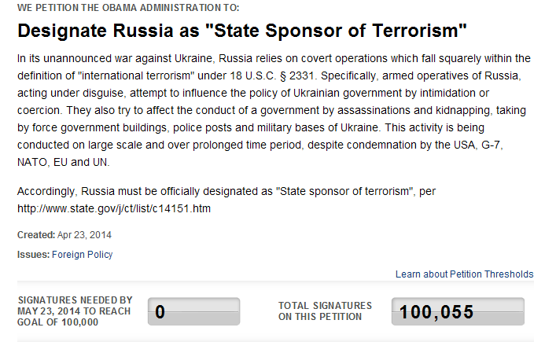Open the Foreign Policy issue link
The image size is (556, 342).
point(83,254)
